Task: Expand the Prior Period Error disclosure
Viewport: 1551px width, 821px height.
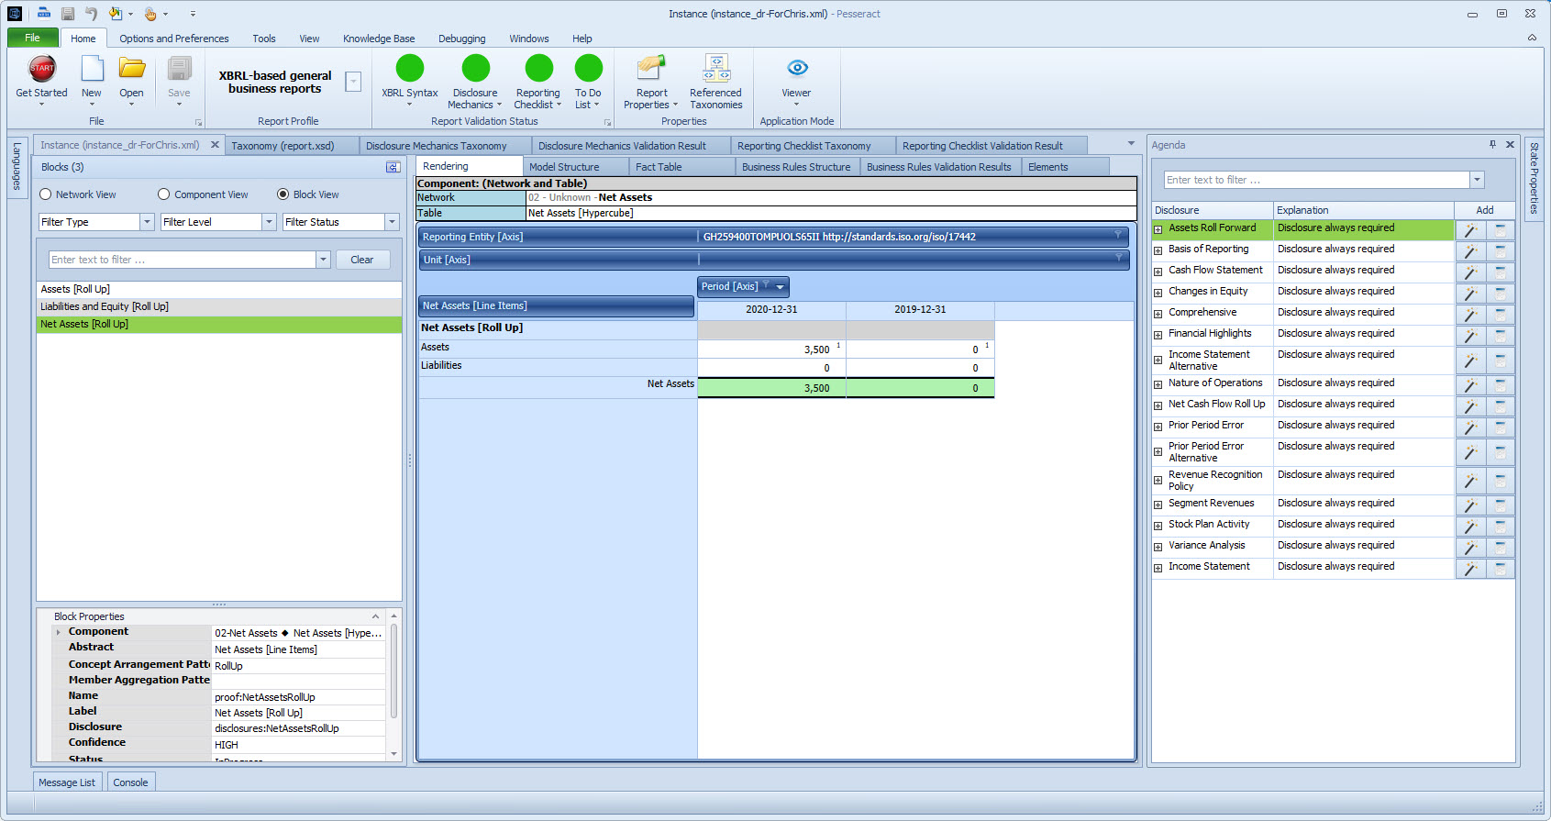Action: 1158,427
